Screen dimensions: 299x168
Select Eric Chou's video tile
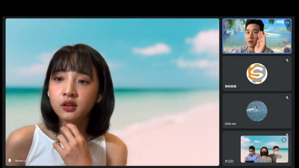tap(257, 36)
